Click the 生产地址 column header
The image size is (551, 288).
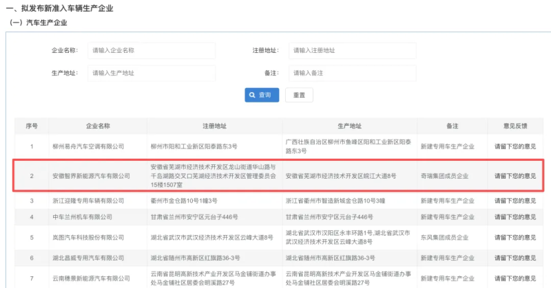coord(349,126)
